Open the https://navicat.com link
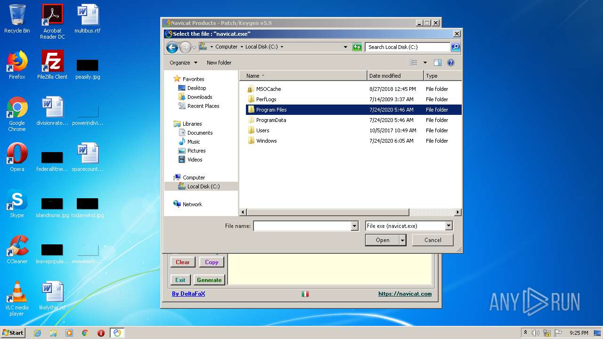The image size is (603, 339). pos(405,294)
